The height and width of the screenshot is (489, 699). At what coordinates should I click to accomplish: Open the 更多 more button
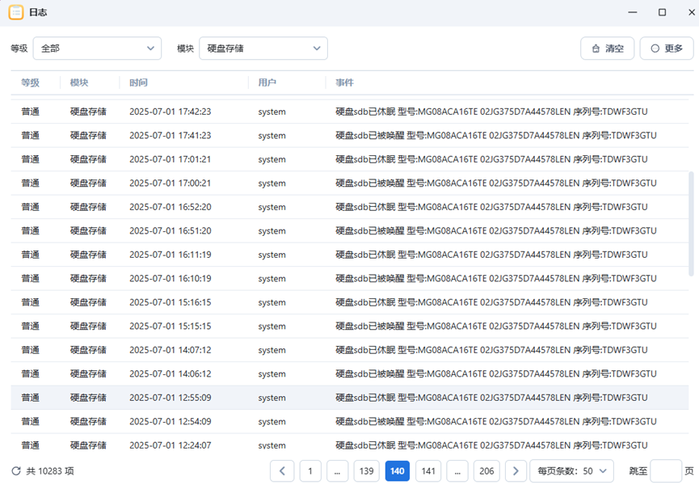click(667, 48)
